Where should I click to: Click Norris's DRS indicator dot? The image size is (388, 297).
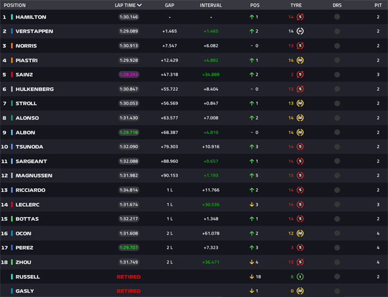click(x=337, y=45)
